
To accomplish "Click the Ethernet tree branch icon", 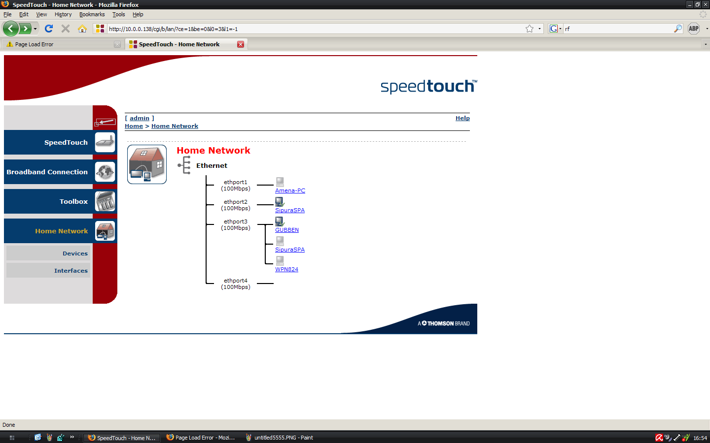I will [x=184, y=165].
